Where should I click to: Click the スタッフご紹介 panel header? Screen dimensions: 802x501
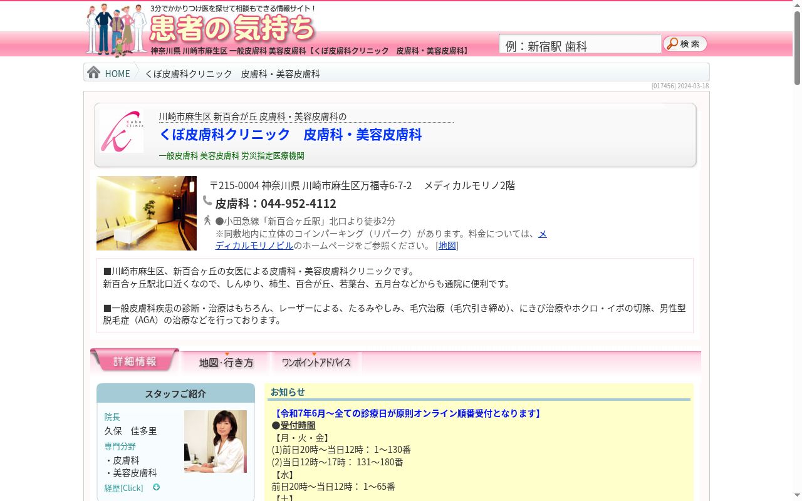(175, 393)
